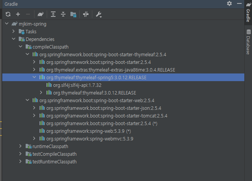Select thymeleaf-spring5:3.0.12.RELEASE highlighted row

[x=123, y=77]
